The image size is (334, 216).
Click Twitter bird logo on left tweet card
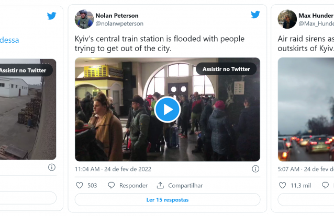coord(51,16)
